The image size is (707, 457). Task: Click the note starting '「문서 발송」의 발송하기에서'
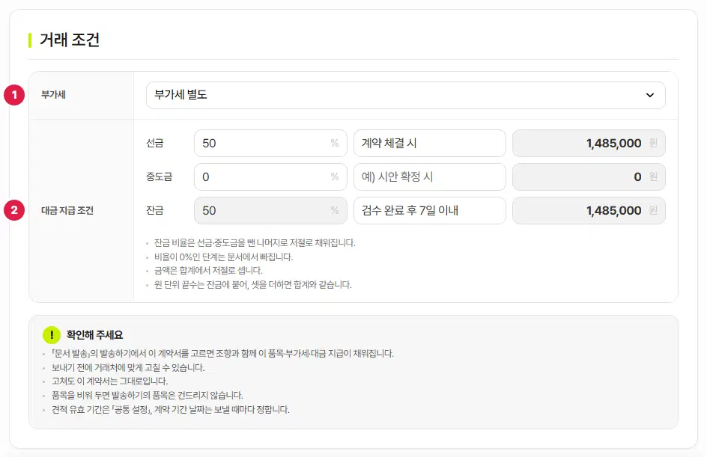(222, 354)
